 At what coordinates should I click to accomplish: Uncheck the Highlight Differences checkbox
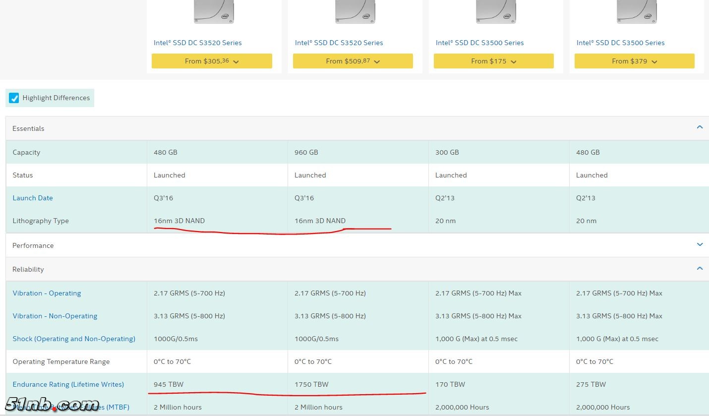click(14, 98)
